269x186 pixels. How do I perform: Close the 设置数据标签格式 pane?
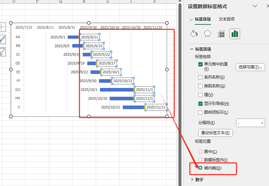tap(268, 6)
